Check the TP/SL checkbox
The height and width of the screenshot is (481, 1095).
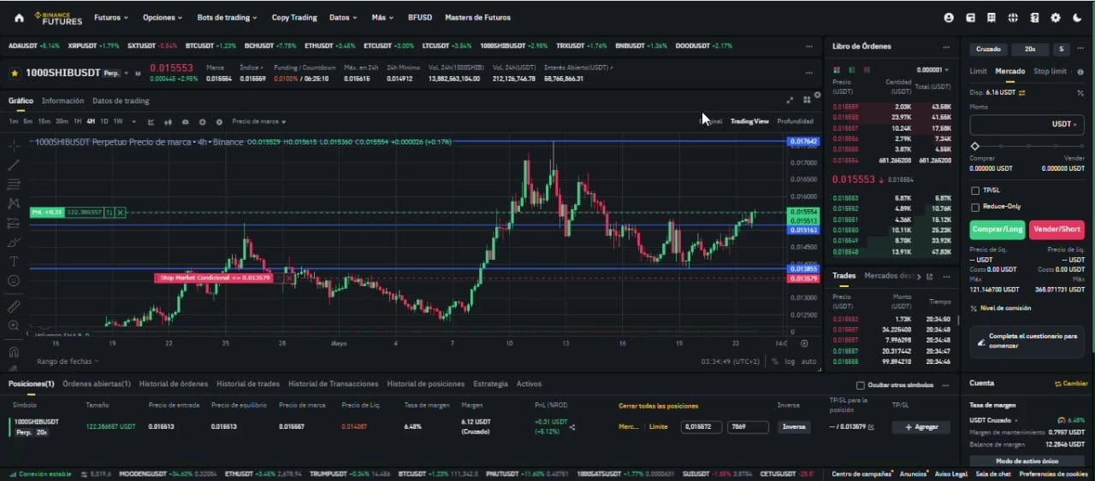(975, 191)
